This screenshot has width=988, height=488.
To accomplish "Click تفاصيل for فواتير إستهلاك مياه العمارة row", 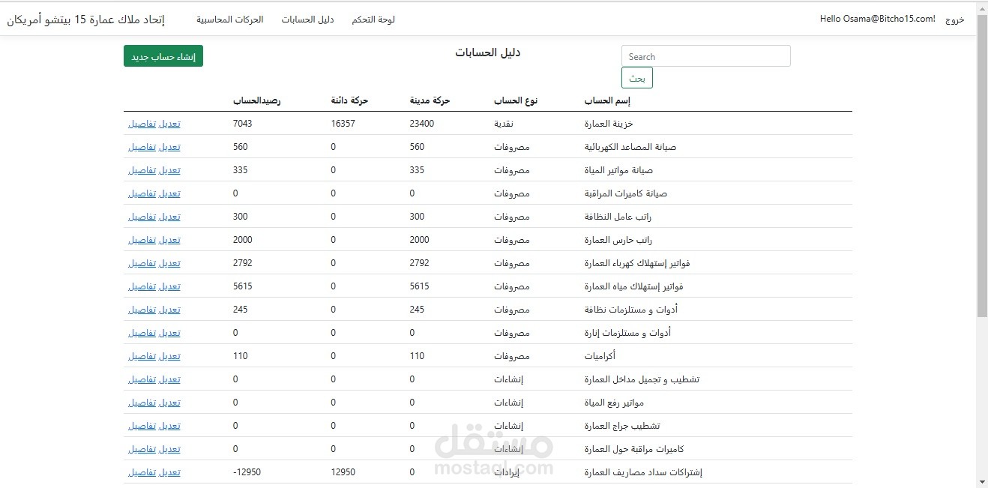I will 142,286.
